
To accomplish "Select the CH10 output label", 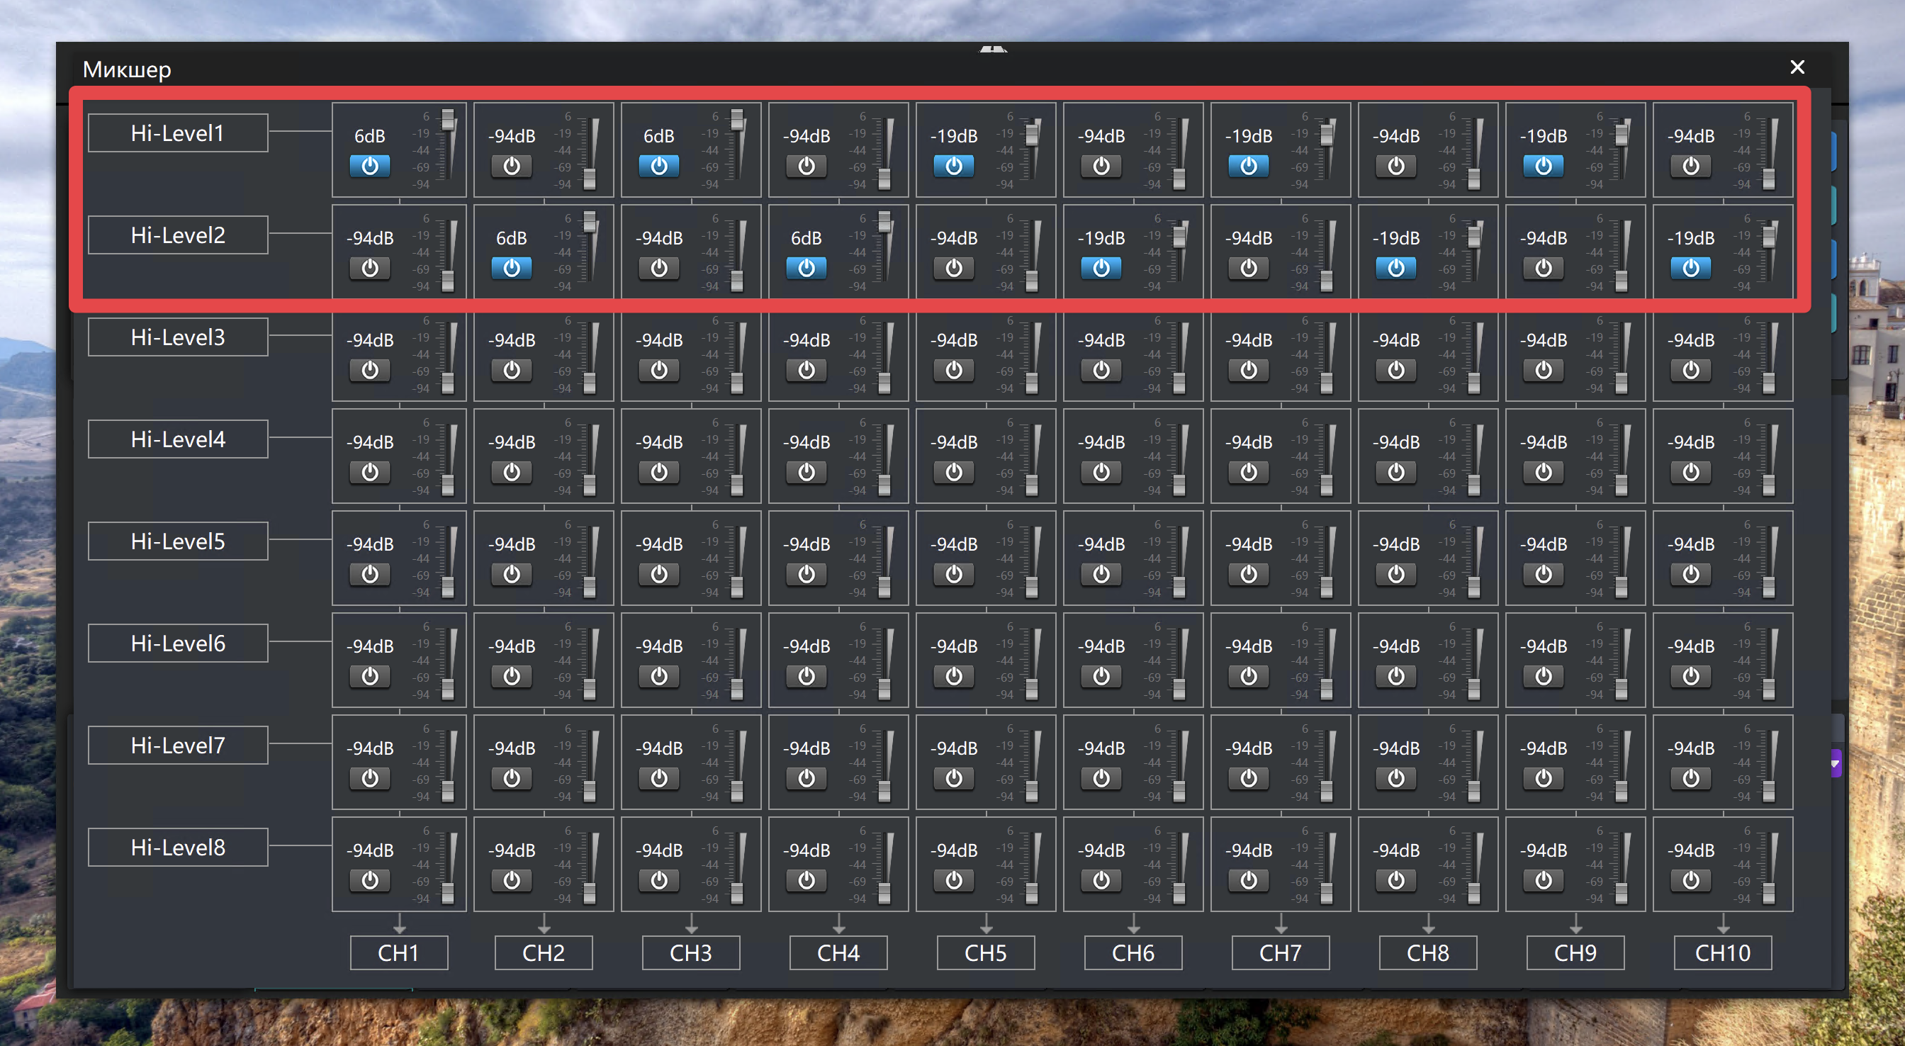I will pyautogui.click(x=1722, y=952).
